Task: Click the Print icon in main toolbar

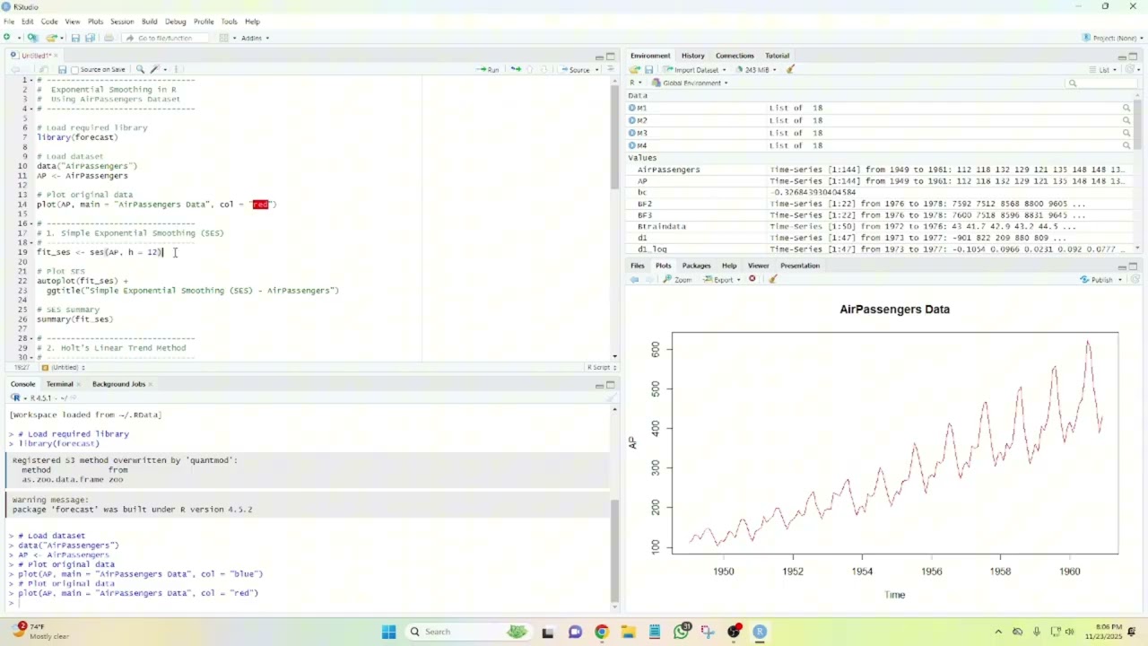Action: (109, 38)
